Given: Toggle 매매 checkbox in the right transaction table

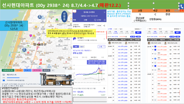Looking at the screenshot, I should (149, 29).
